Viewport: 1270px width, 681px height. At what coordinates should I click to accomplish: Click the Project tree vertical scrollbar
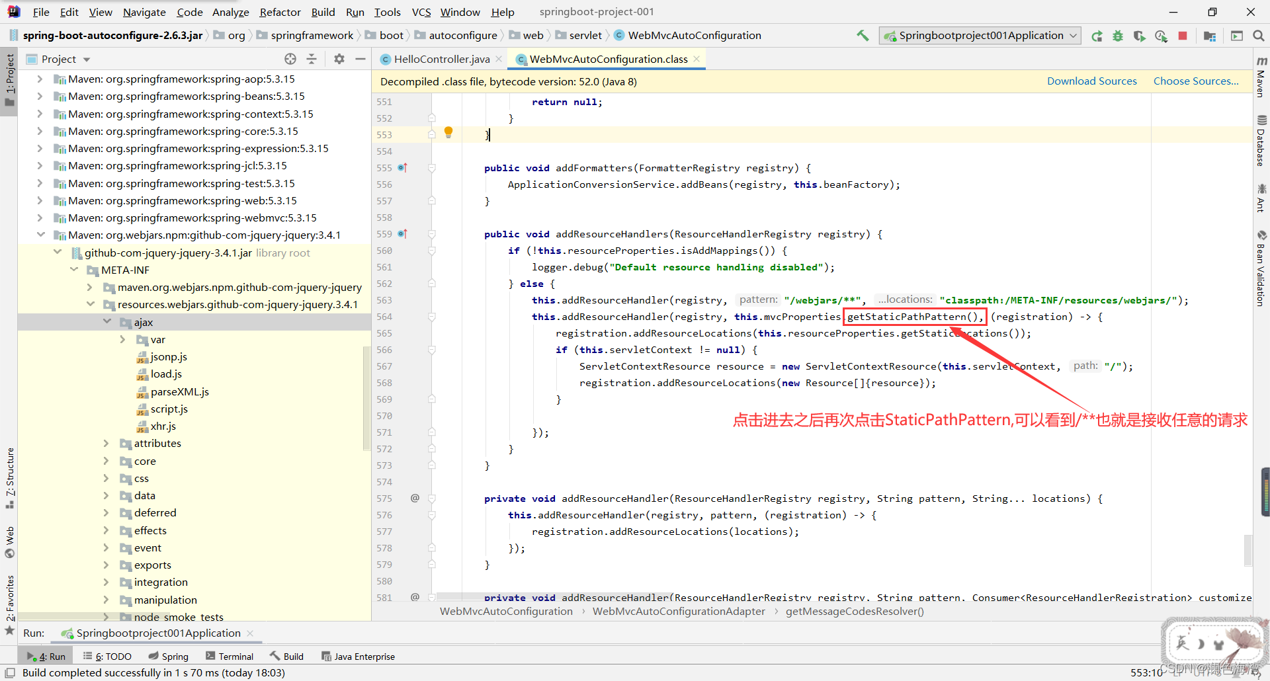coord(366,399)
